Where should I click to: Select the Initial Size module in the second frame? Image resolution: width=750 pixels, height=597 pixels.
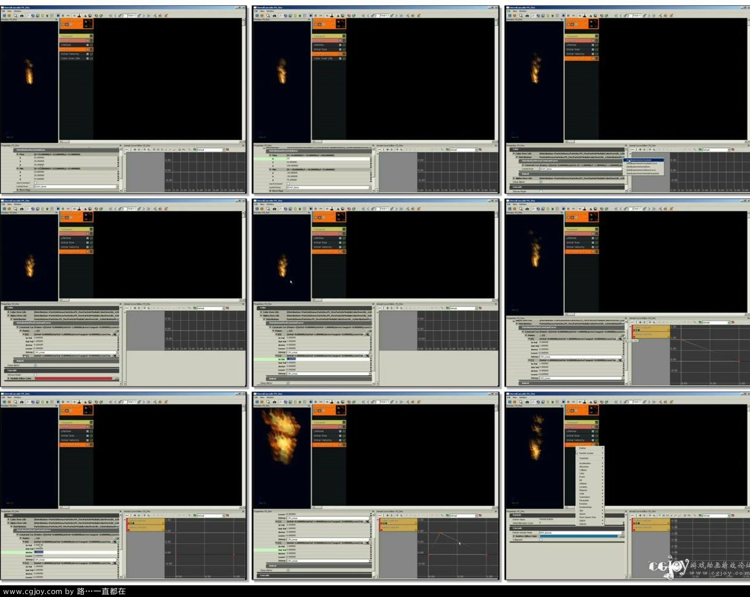click(x=329, y=49)
